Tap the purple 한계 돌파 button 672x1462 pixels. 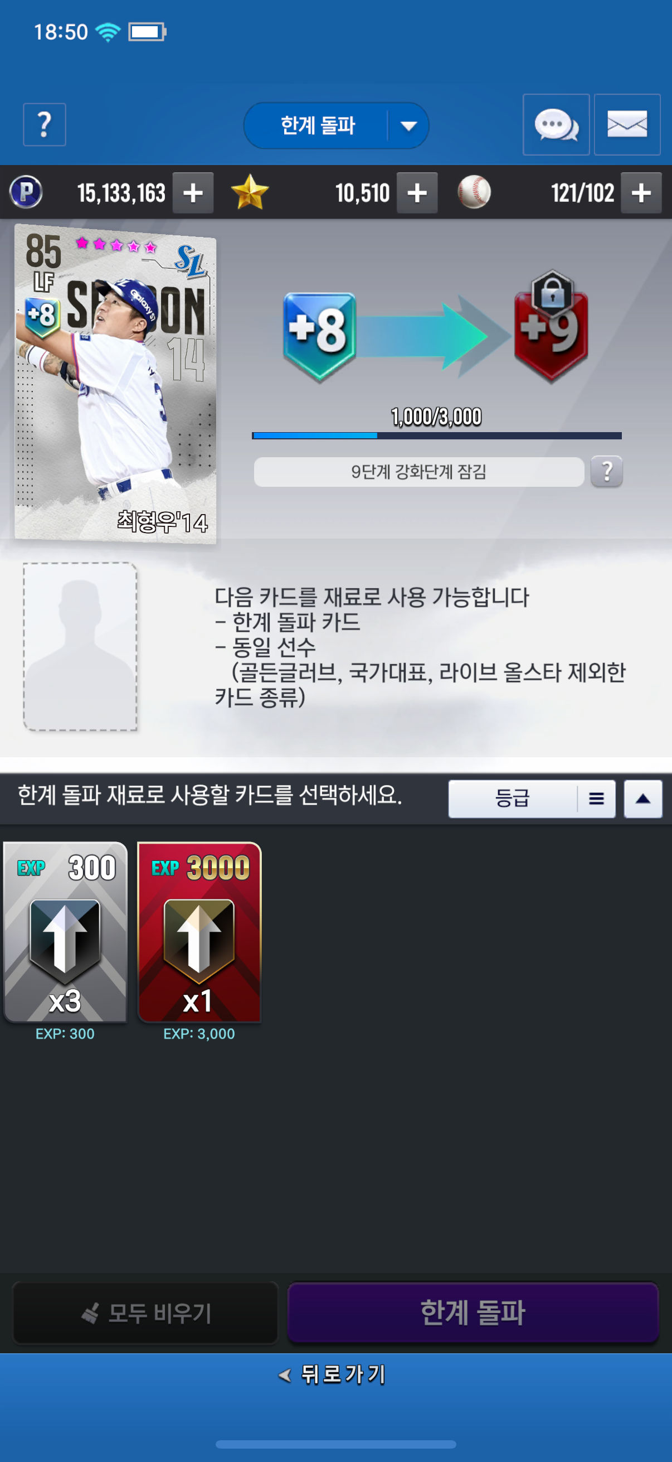pos(473,1313)
